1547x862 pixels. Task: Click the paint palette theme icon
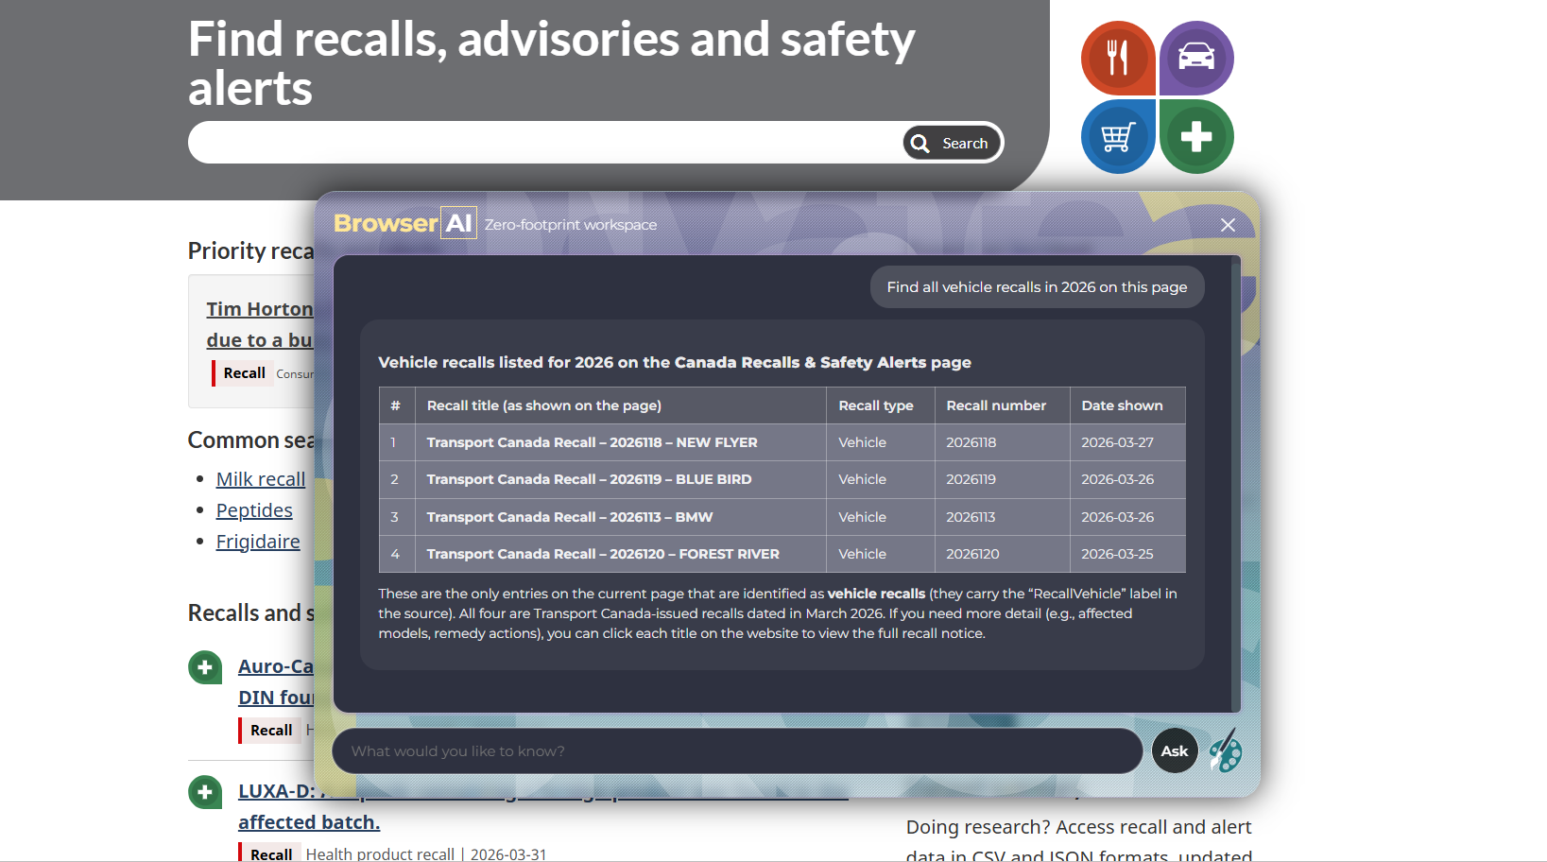tap(1226, 750)
